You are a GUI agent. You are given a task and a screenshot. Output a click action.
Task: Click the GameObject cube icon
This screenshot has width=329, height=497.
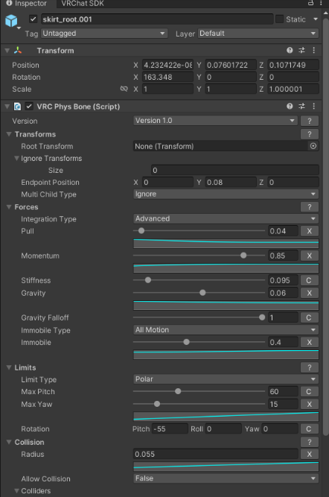pos(11,21)
